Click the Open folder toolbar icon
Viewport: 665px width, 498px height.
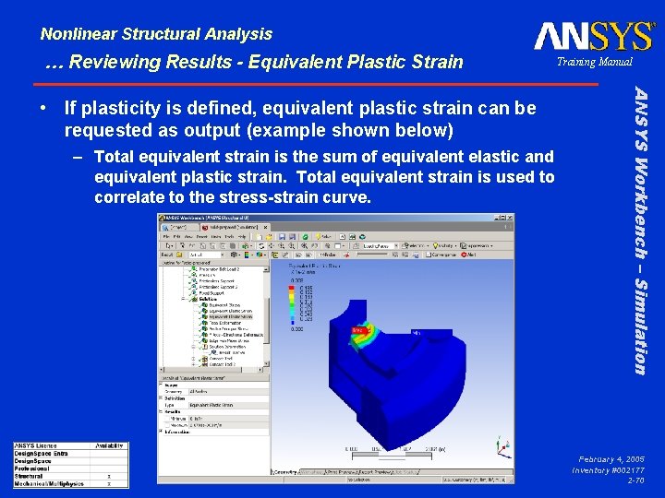coord(269,237)
